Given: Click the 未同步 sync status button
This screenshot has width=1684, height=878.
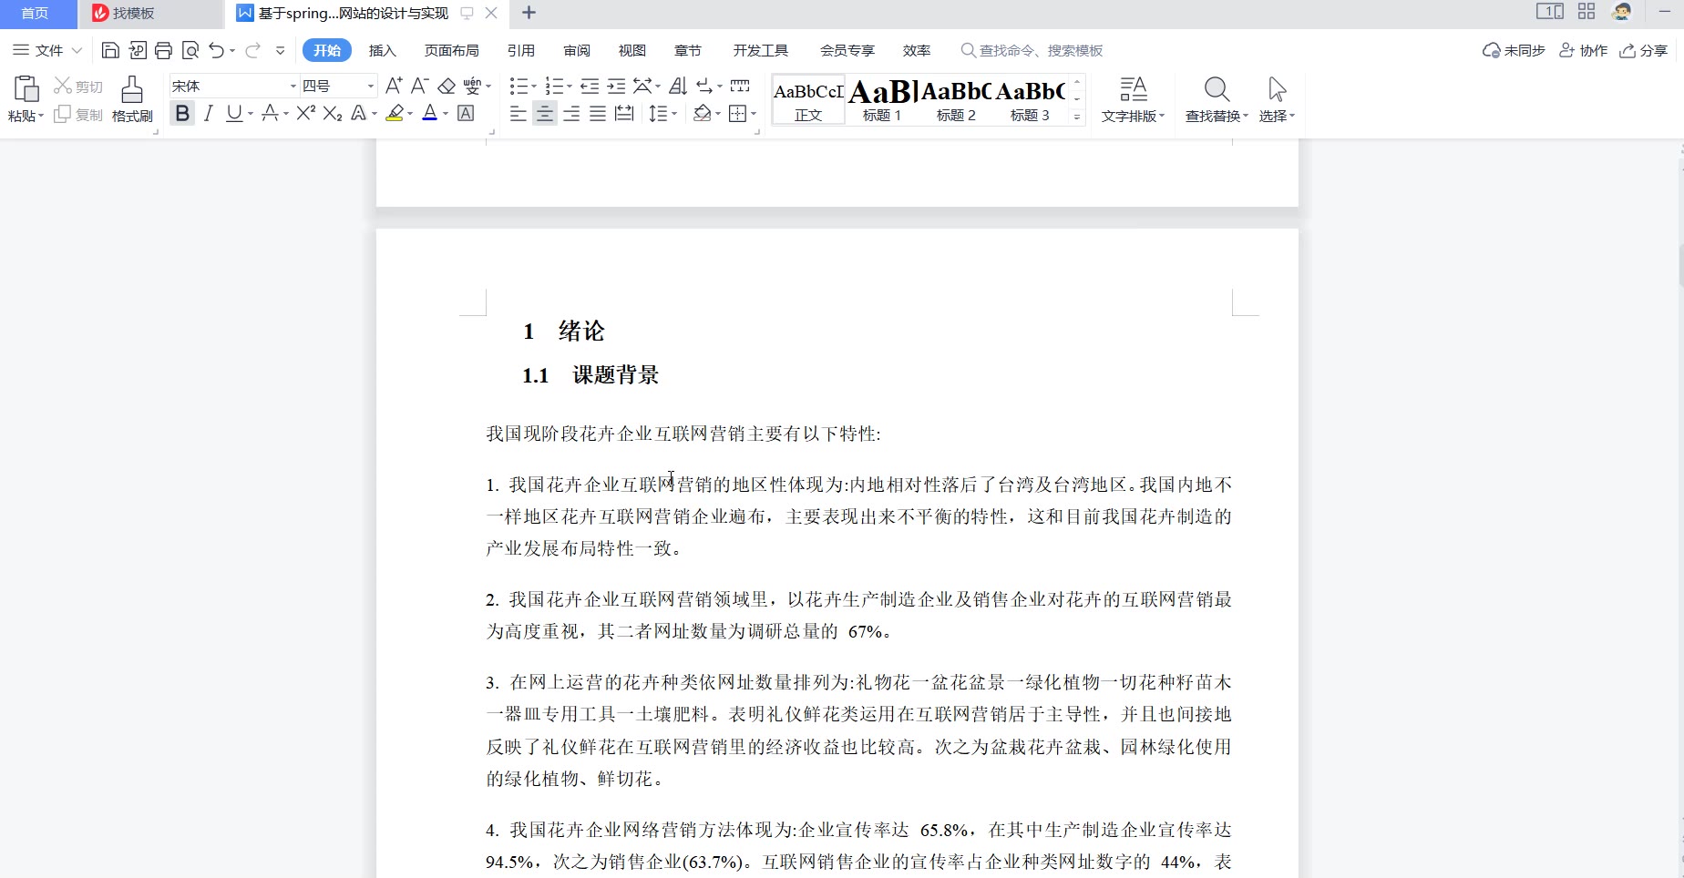Looking at the screenshot, I should (x=1514, y=50).
